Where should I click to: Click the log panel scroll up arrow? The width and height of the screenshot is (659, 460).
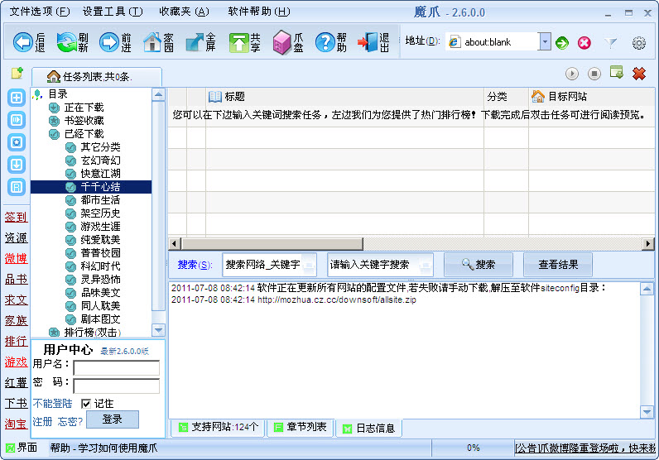pos(647,289)
